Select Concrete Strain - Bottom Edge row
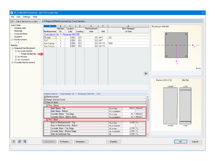 [95, 131]
